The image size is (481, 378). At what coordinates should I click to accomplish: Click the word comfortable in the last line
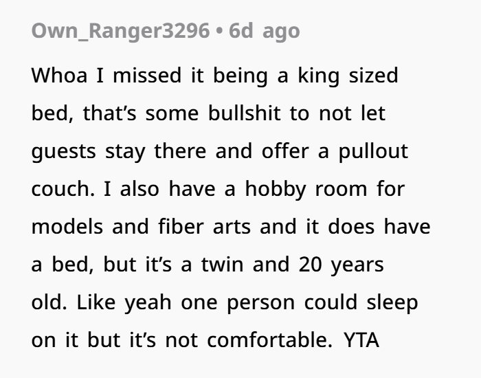(x=269, y=340)
